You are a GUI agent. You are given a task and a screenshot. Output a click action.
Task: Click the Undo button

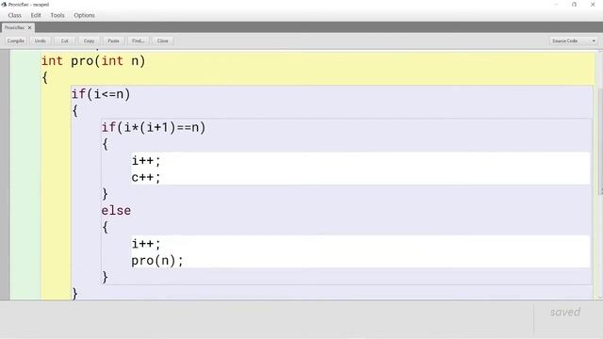point(40,40)
